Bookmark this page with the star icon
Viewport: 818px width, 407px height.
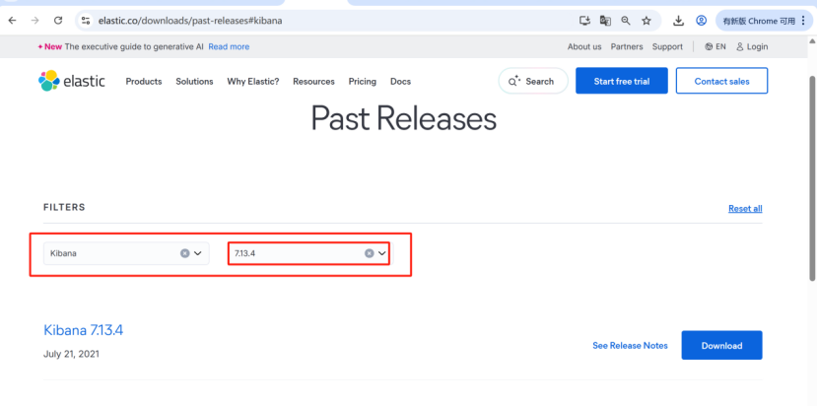[647, 21]
